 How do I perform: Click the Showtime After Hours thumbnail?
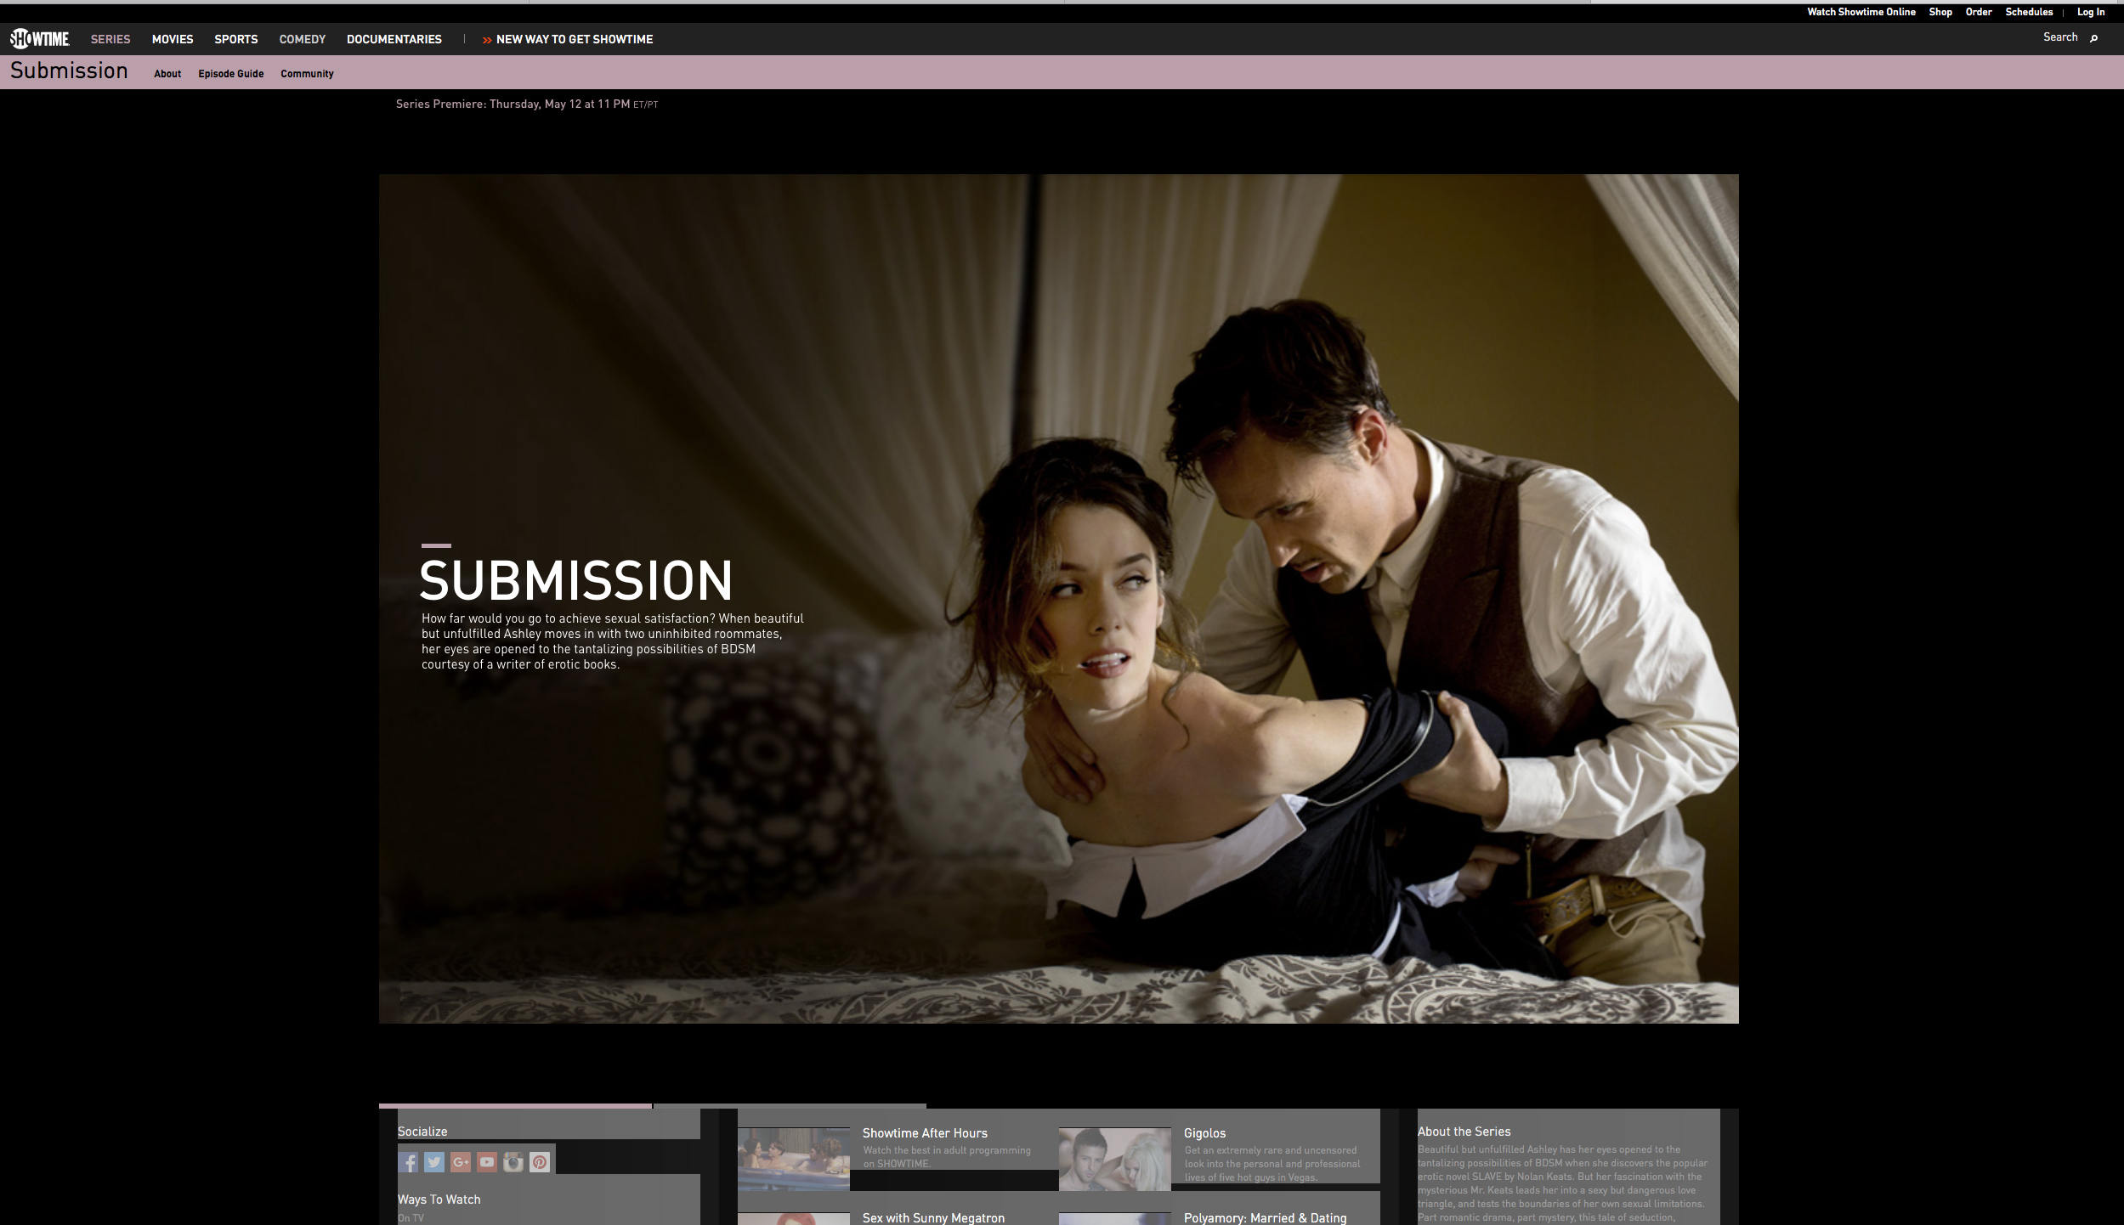pos(793,1159)
